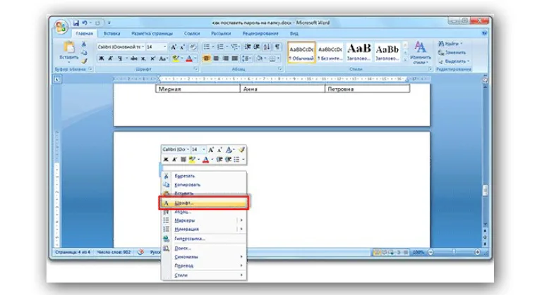
Task: Align text right in the ribbon
Action: [x=225, y=58]
